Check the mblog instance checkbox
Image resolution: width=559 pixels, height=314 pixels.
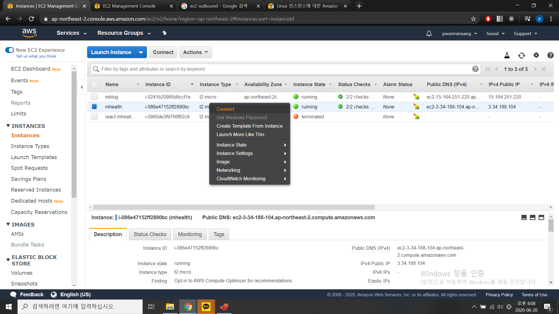point(94,97)
